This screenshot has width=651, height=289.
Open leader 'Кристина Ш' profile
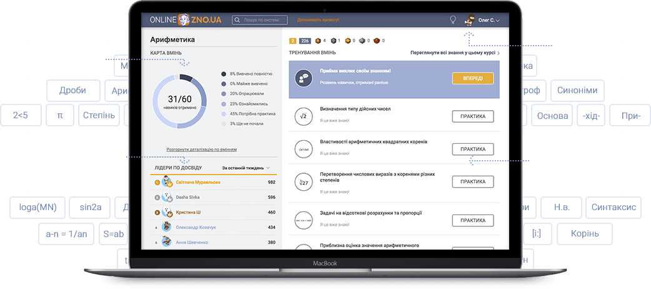(x=189, y=212)
